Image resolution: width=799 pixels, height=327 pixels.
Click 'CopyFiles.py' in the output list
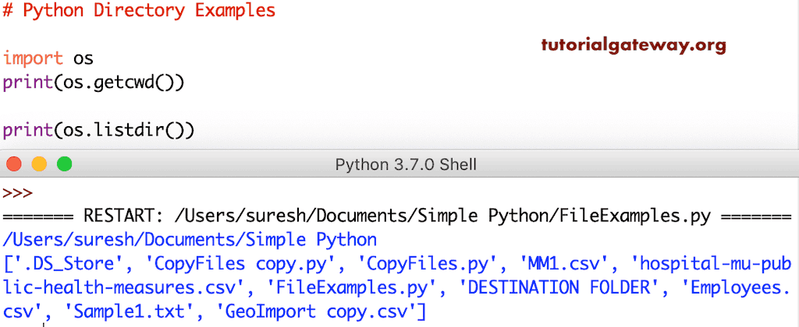tap(428, 264)
